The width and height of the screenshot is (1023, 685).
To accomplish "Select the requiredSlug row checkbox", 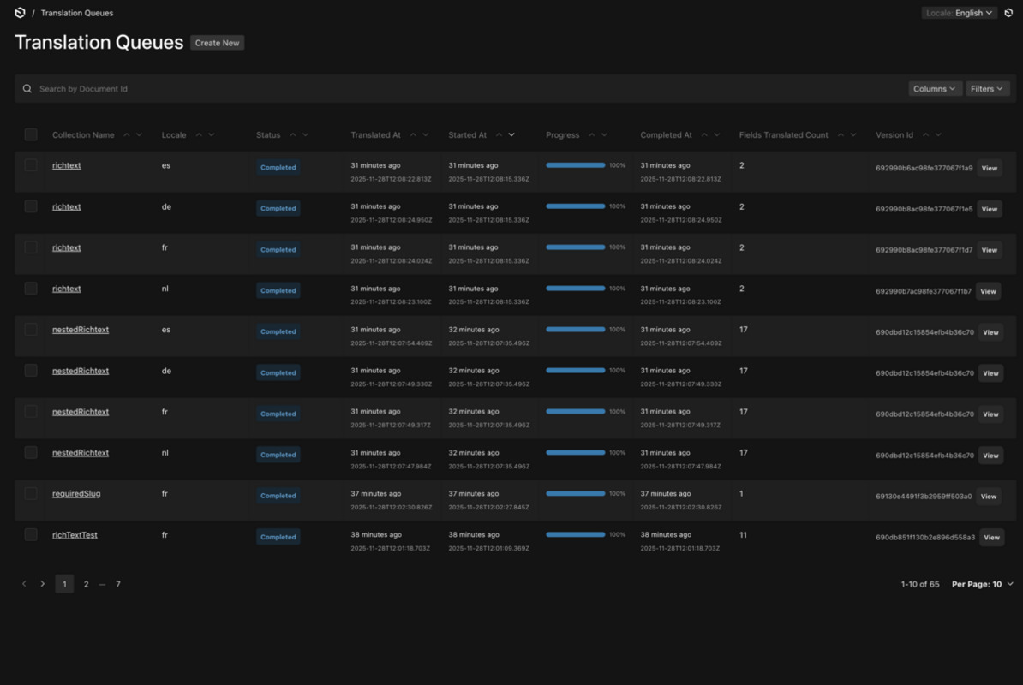I will pos(31,494).
